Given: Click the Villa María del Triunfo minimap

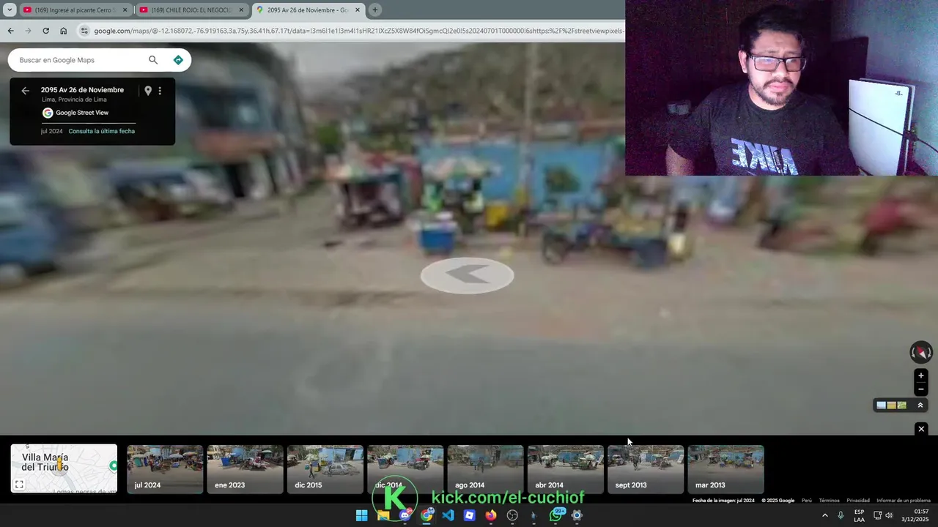Looking at the screenshot, I should point(64,468).
